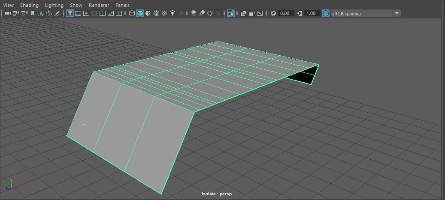The width and height of the screenshot is (445, 200).
Task: Toggle the Resolution Gate display
Action: pos(86,13)
